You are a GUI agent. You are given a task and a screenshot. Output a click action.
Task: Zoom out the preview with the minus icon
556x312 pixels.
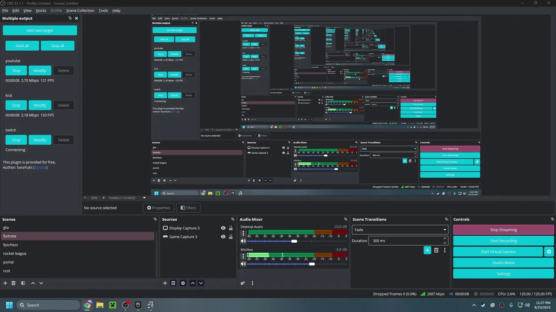[86, 198]
